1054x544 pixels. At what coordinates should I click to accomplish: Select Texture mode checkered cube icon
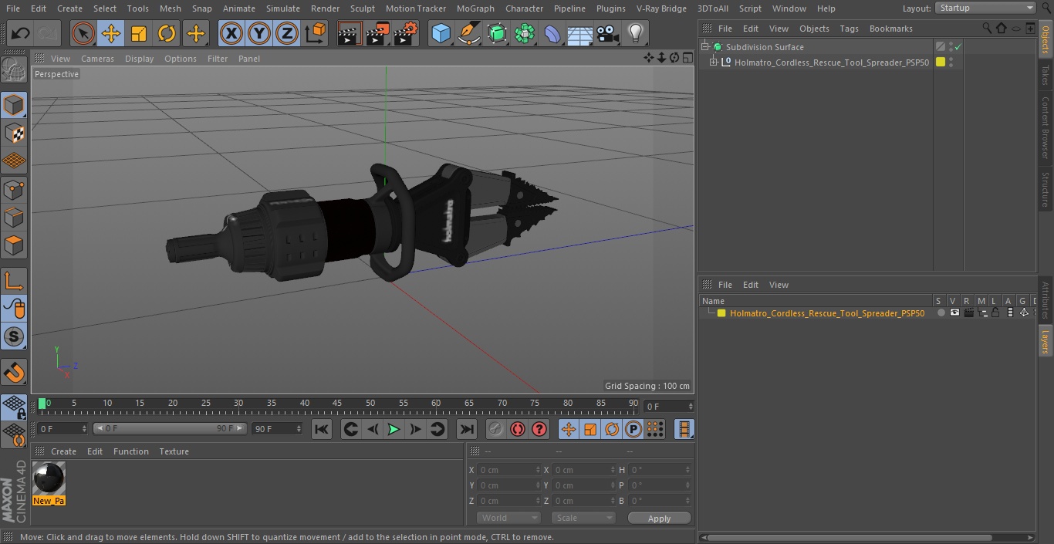pyautogui.click(x=14, y=133)
